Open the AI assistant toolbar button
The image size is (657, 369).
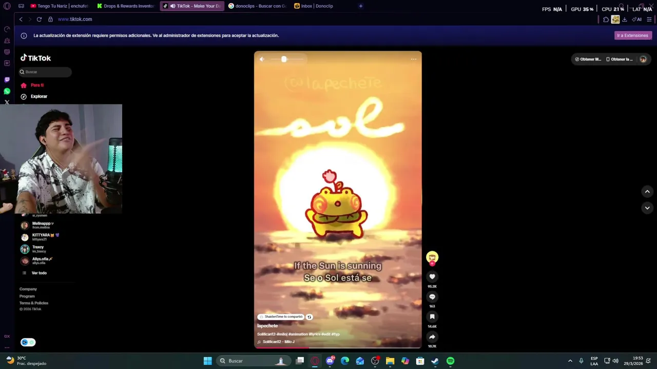636,19
